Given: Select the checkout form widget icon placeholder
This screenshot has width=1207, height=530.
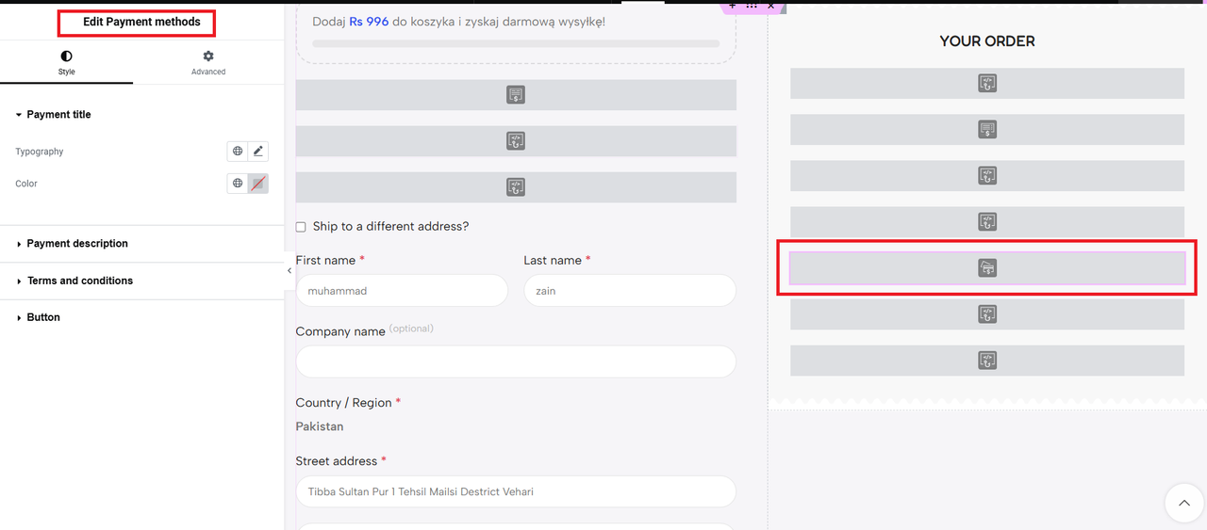Looking at the screenshot, I should (516, 95).
